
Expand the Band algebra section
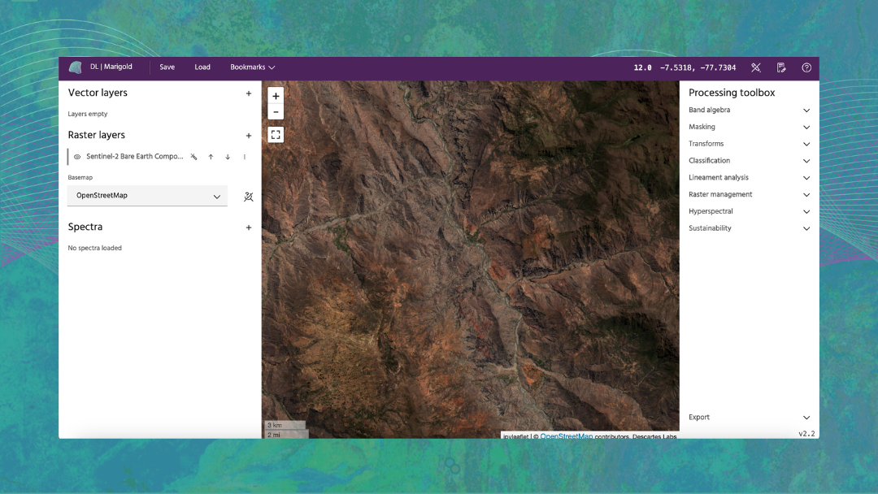click(750, 110)
